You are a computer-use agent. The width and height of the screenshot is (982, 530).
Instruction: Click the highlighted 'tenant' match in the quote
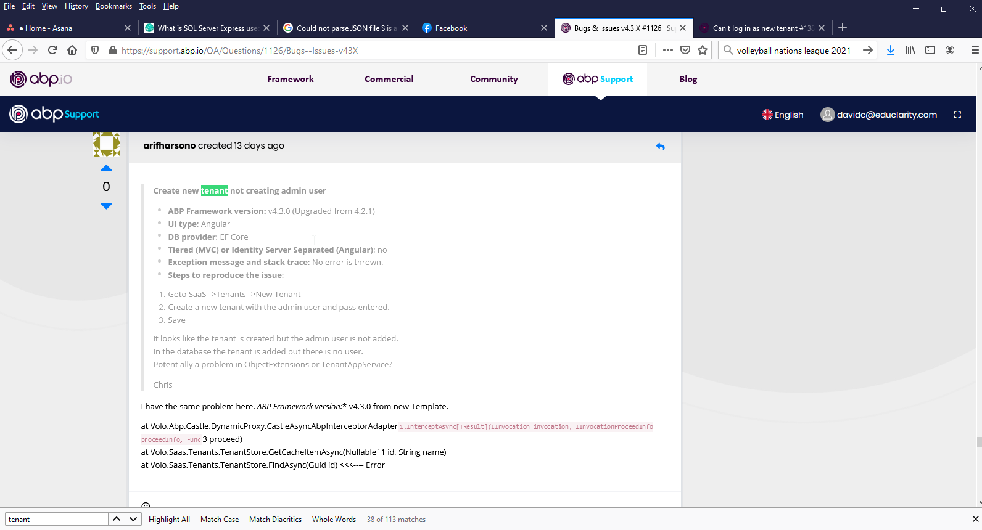tap(215, 190)
